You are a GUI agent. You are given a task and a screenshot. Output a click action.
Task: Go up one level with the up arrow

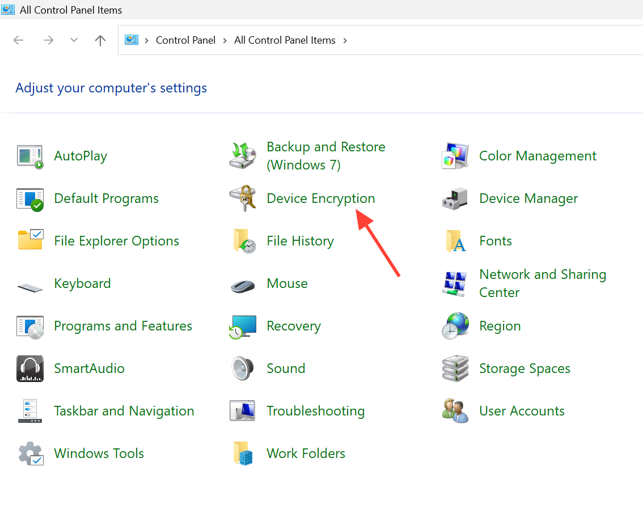100,40
